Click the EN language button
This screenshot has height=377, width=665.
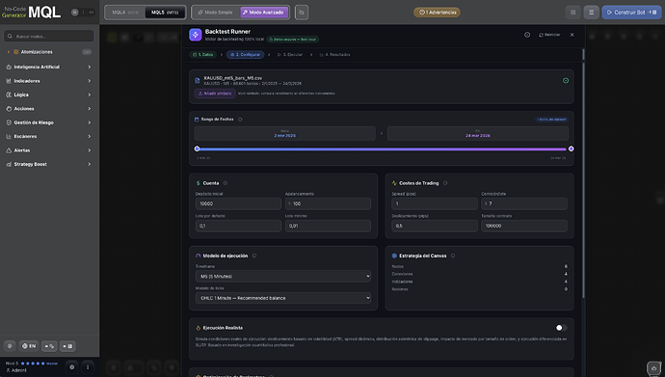click(x=29, y=346)
